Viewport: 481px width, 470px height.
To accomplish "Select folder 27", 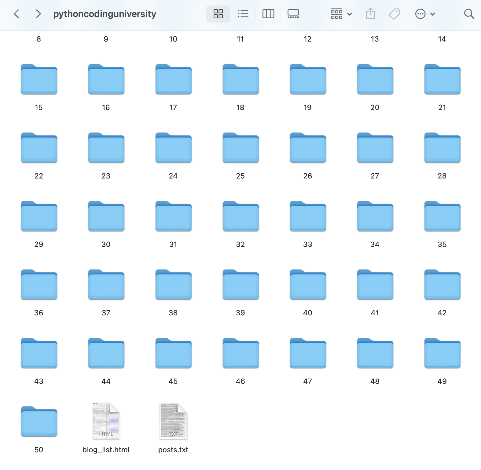I will click(375, 148).
